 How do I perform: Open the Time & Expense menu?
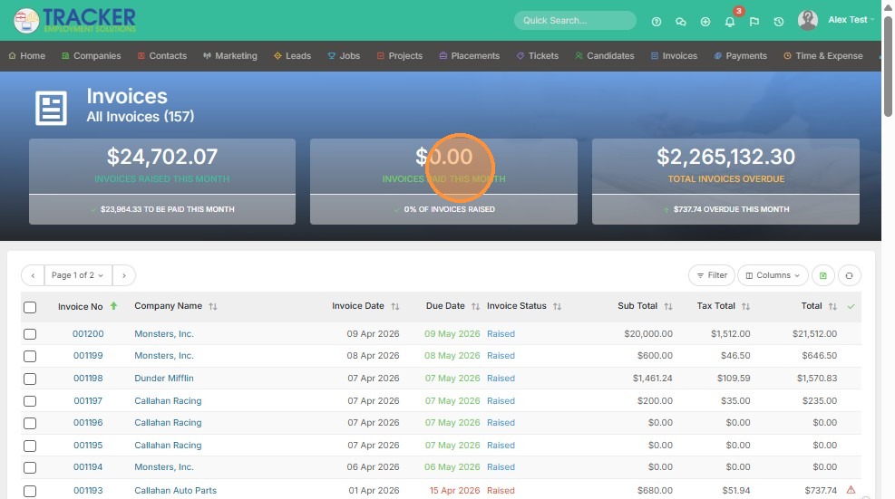pyautogui.click(x=823, y=56)
